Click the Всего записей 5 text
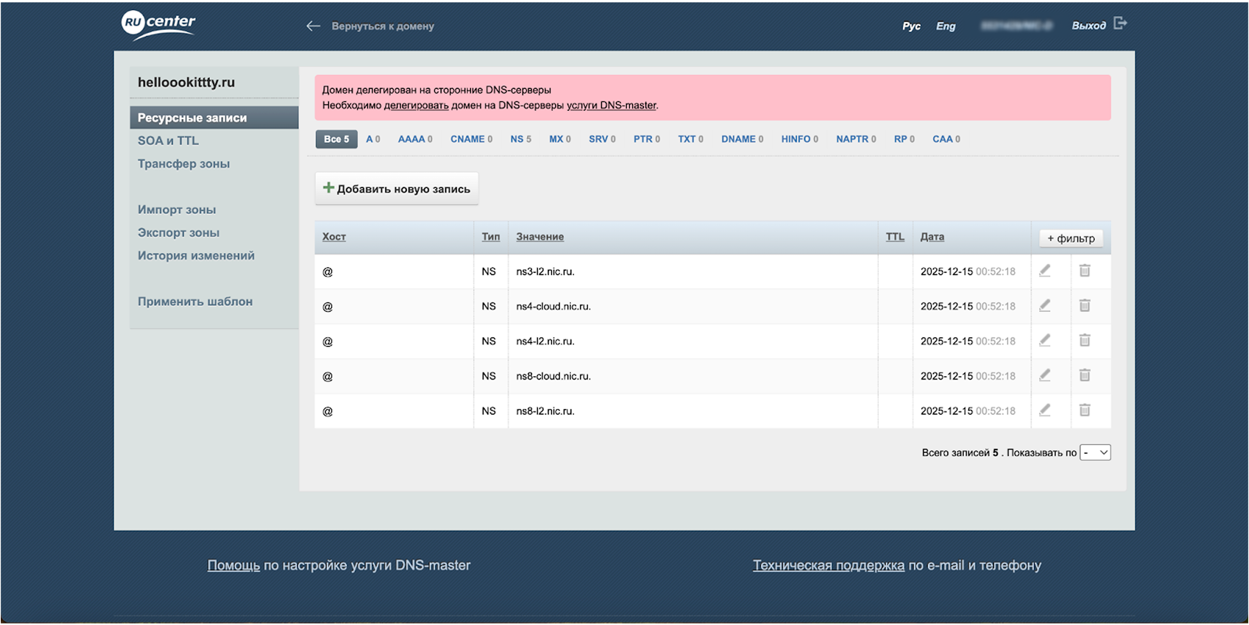 pyautogui.click(x=960, y=452)
